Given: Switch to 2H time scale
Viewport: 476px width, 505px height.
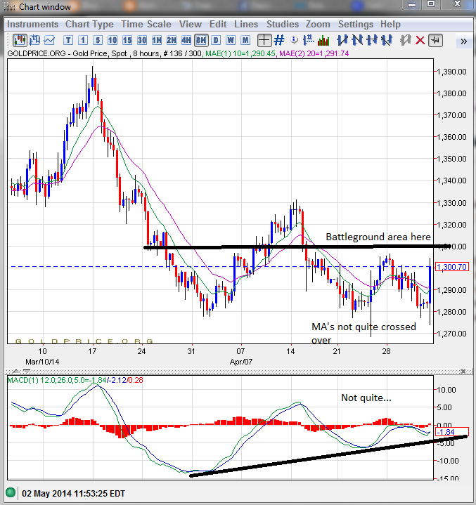Looking at the screenshot, I should (172, 40).
